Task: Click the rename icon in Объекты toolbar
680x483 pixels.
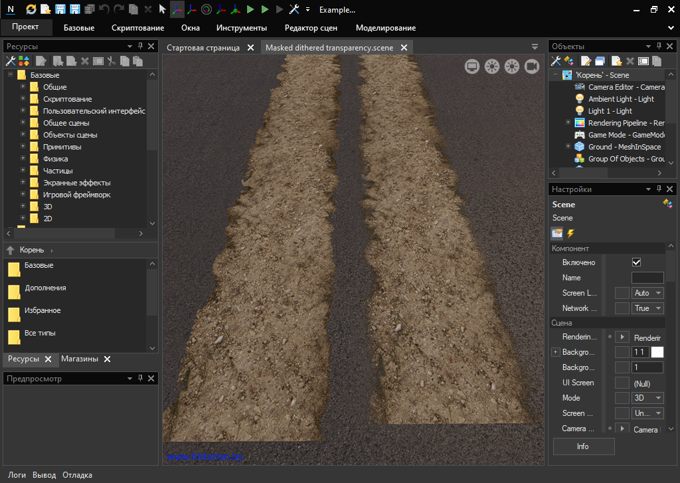Action: coord(643,61)
